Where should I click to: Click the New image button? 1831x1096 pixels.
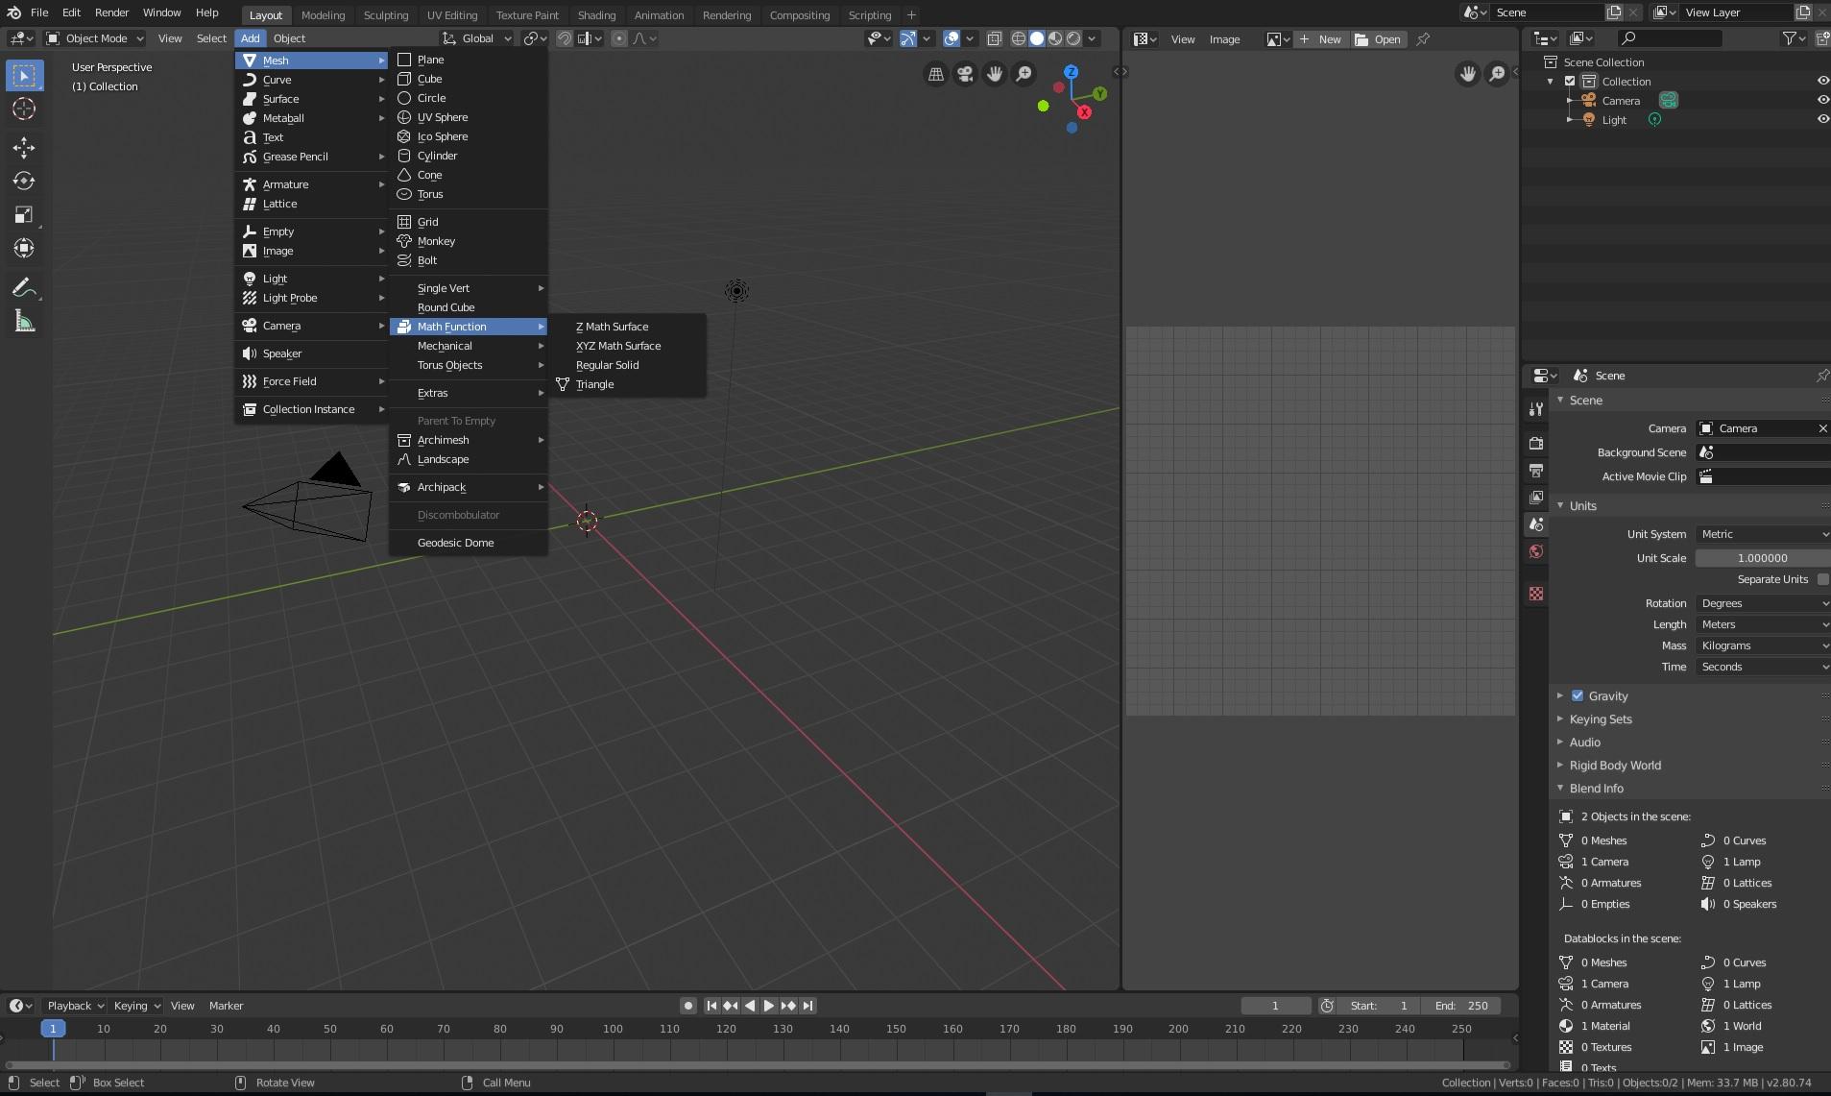[1321, 39]
